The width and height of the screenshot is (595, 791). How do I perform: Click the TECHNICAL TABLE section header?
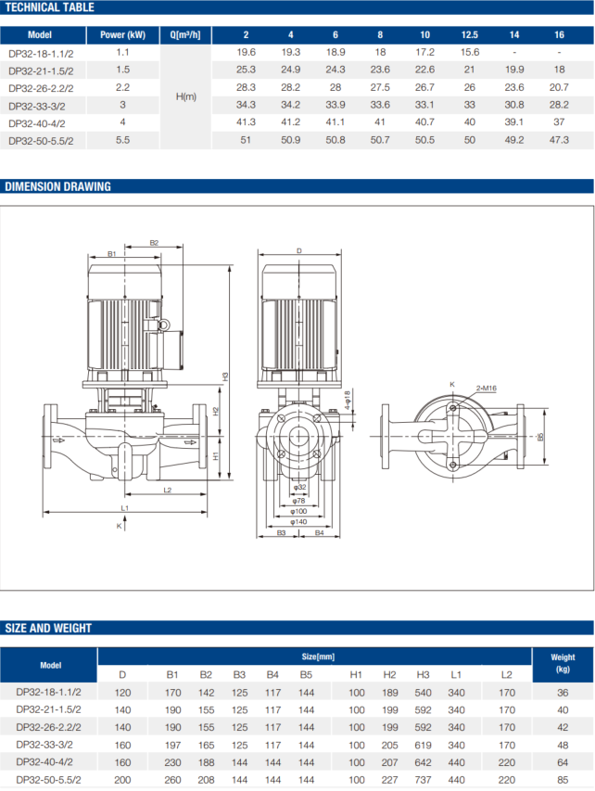[x=47, y=7]
